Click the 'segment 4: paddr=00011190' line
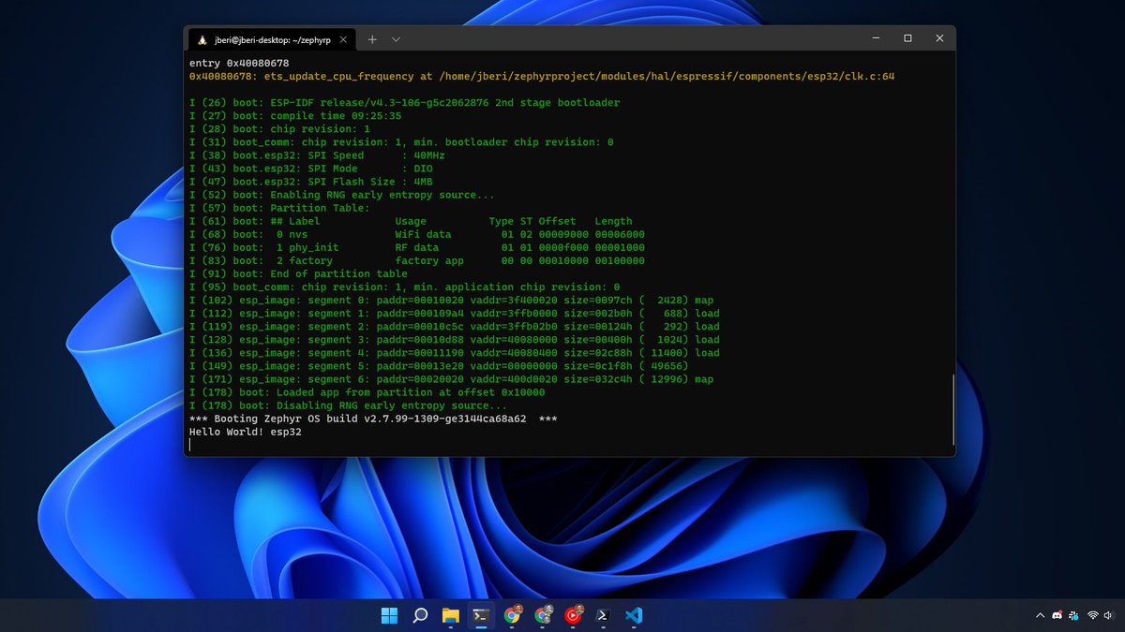Screen dimensions: 1125x632 454,353
